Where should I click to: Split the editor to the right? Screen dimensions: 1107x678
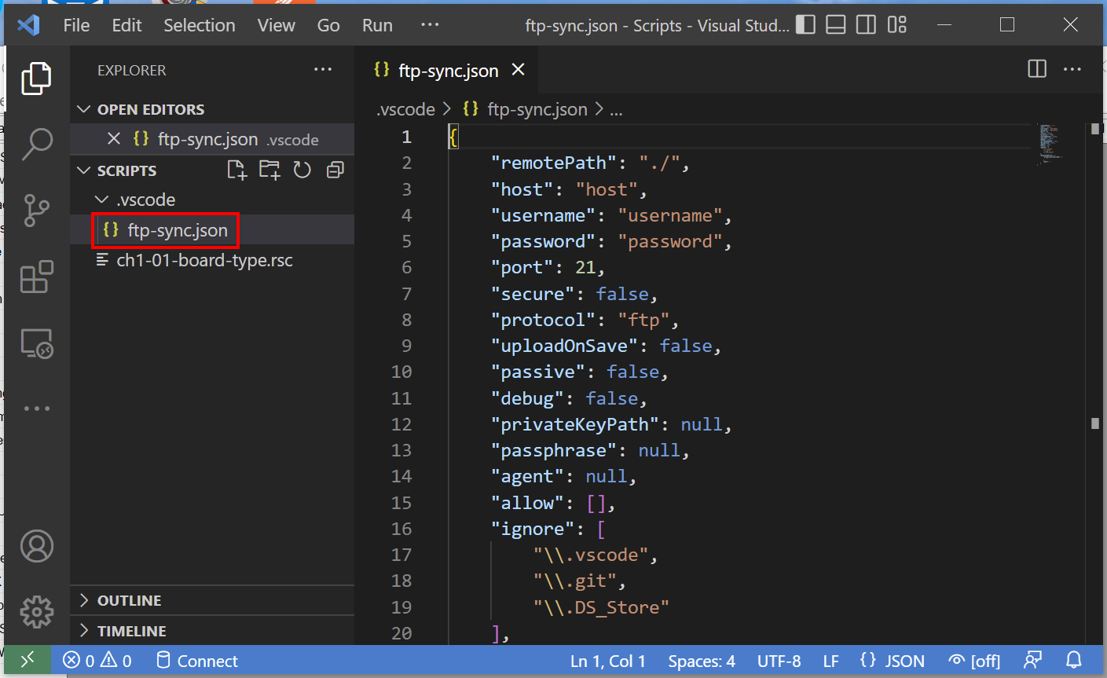pyautogui.click(x=1037, y=69)
